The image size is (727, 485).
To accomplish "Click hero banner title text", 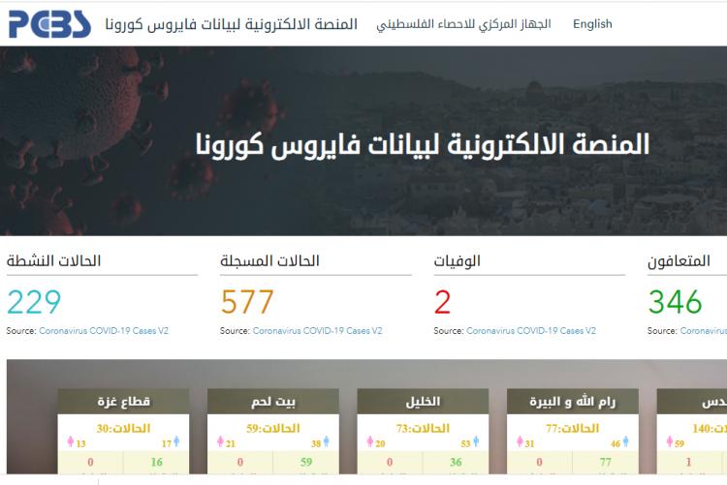I will click(x=423, y=144).
